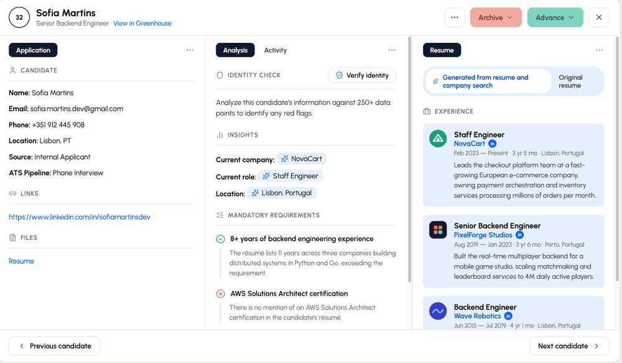Screen dimensions: 622x363
Task: Switch to Original resume view
Action: tap(570, 81)
